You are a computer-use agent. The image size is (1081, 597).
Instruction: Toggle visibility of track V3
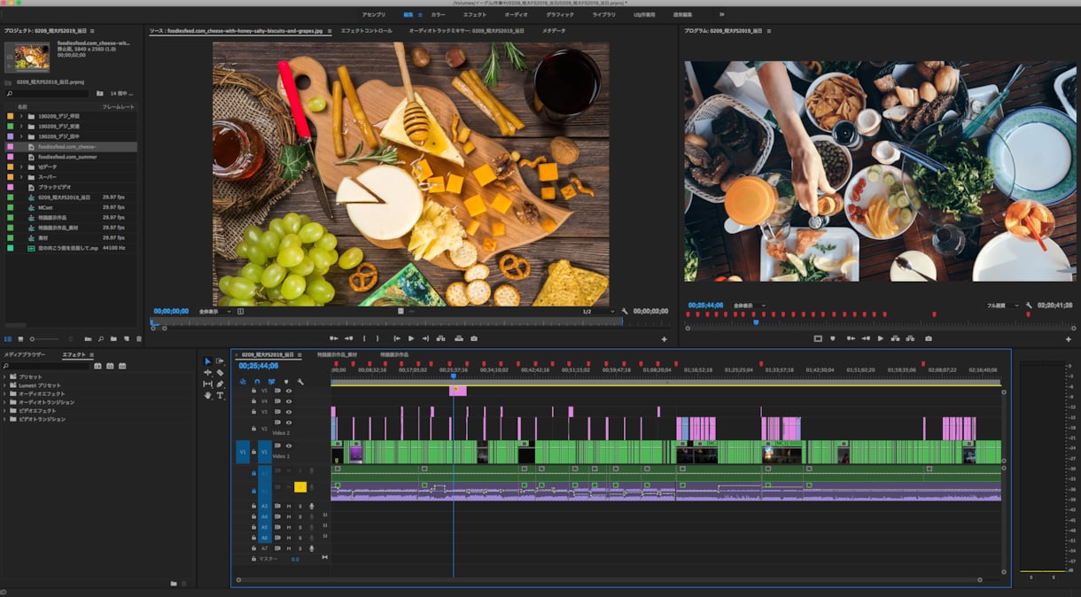coord(289,412)
